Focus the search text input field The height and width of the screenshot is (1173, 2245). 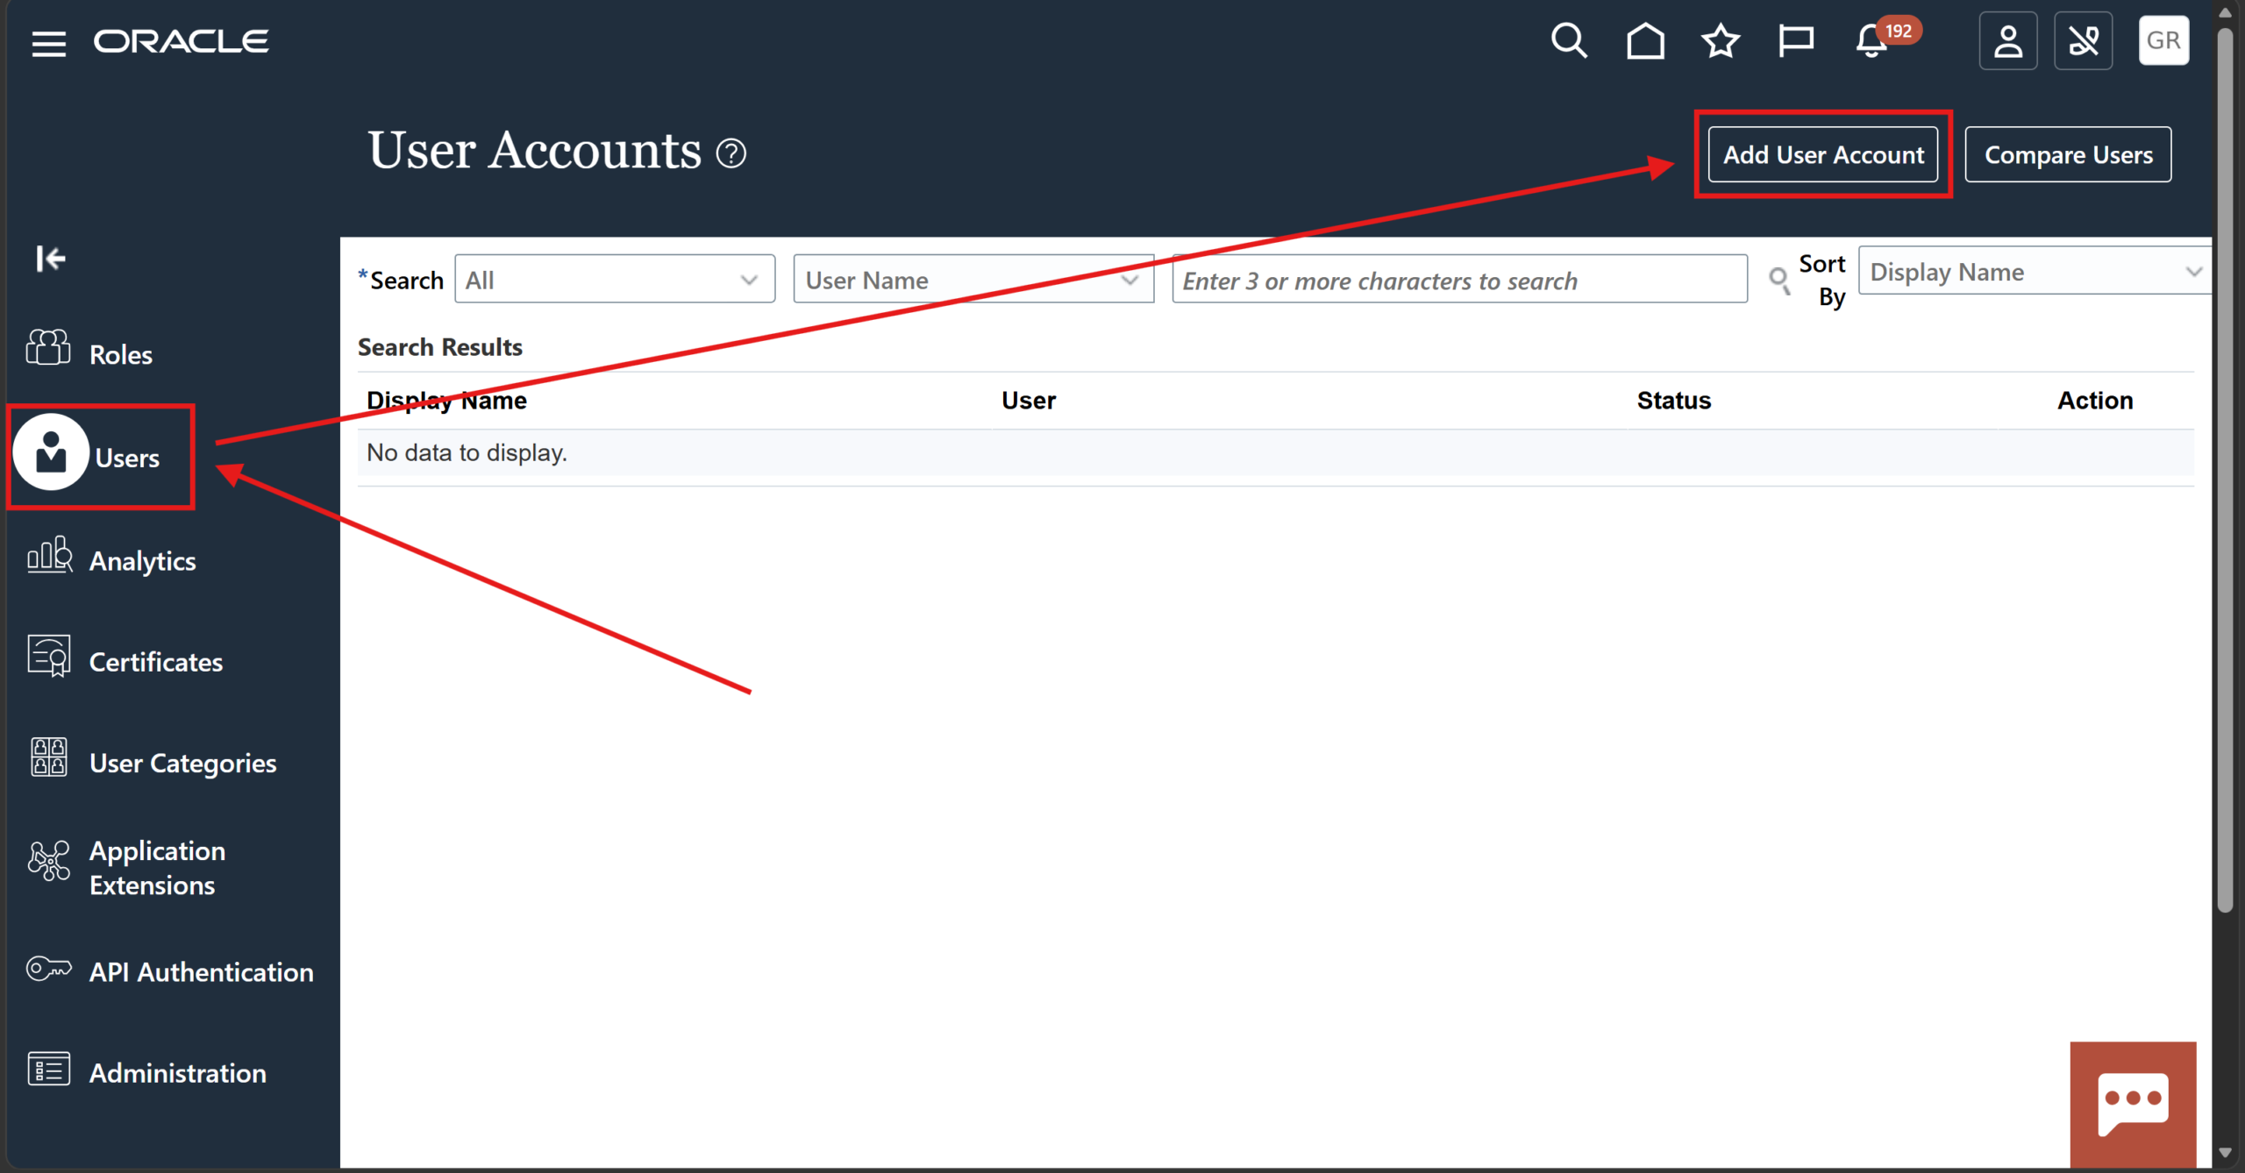[1459, 279]
